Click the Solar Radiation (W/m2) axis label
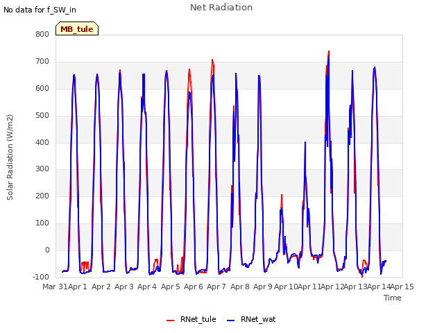 click(10, 157)
